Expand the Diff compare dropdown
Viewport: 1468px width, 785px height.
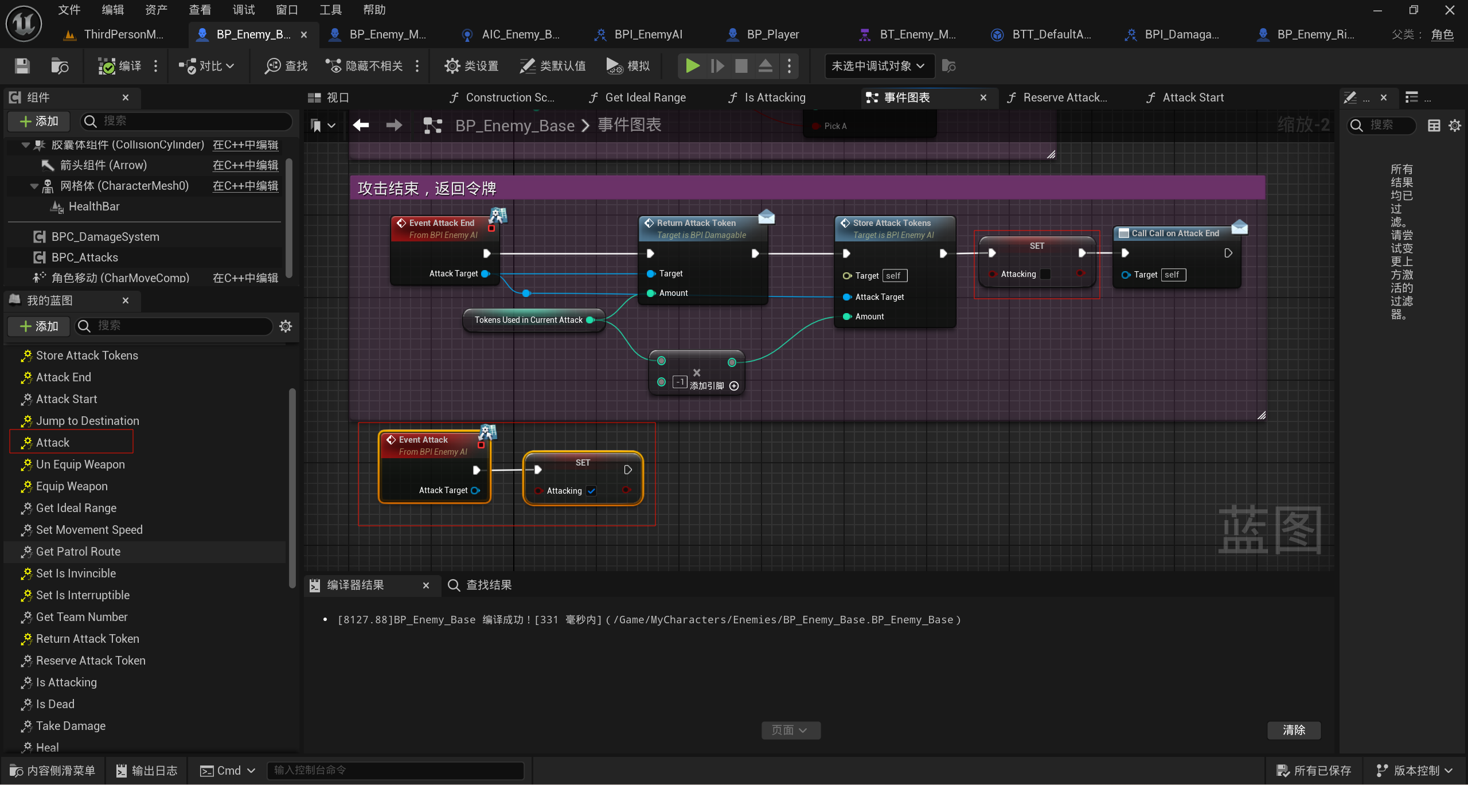tap(206, 66)
